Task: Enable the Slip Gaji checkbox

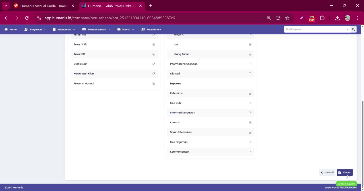Action: point(250,74)
